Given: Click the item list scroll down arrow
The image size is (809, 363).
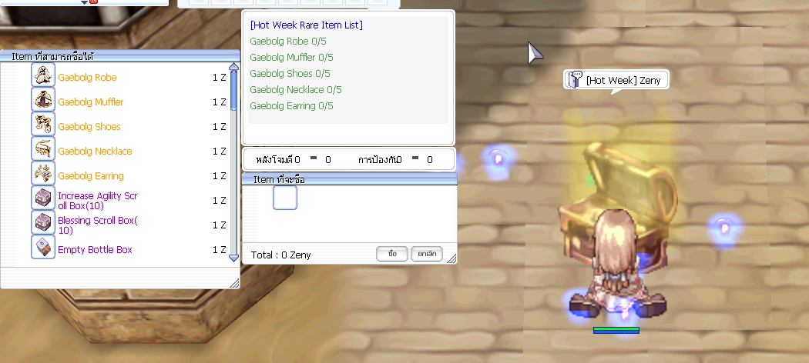Looking at the screenshot, I should click(233, 258).
